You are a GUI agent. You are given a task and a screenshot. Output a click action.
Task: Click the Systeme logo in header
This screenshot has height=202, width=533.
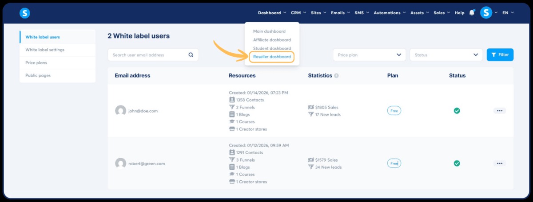coord(25,13)
